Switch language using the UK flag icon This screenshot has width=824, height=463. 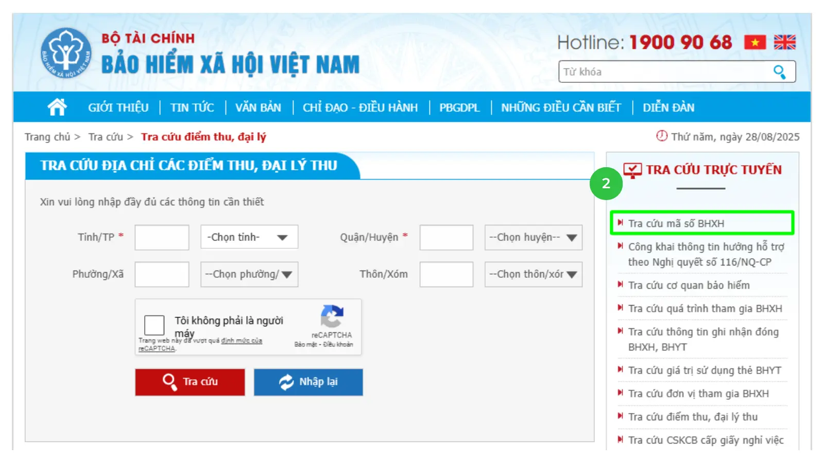pyautogui.click(x=785, y=42)
